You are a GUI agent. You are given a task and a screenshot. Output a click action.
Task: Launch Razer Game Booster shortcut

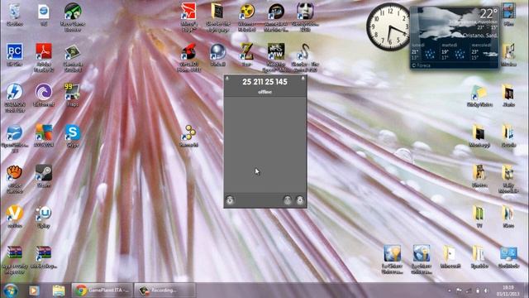73,17
